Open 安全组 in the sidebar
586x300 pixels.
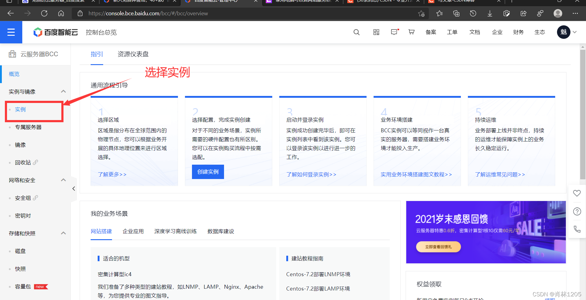point(23,198)
